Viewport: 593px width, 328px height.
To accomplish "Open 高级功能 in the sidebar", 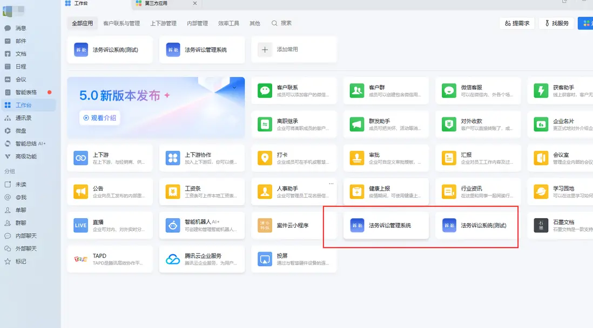I will (26, 156).
